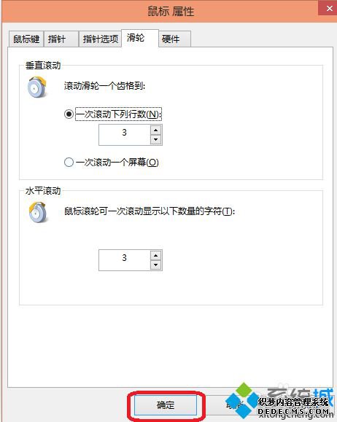
Task: Click the horizontal scrolling wheel icon
Action: tap(38, 212)
